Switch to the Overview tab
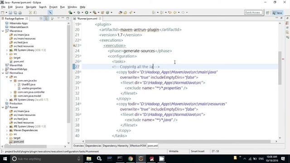This screenshot has height=163, width=290. click(78, 146)
